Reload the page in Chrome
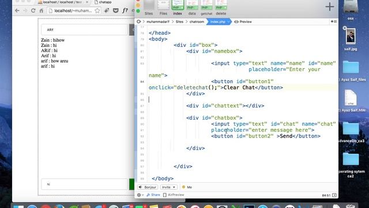The width and height of the screenshot is (369, 208). (33, 10)
